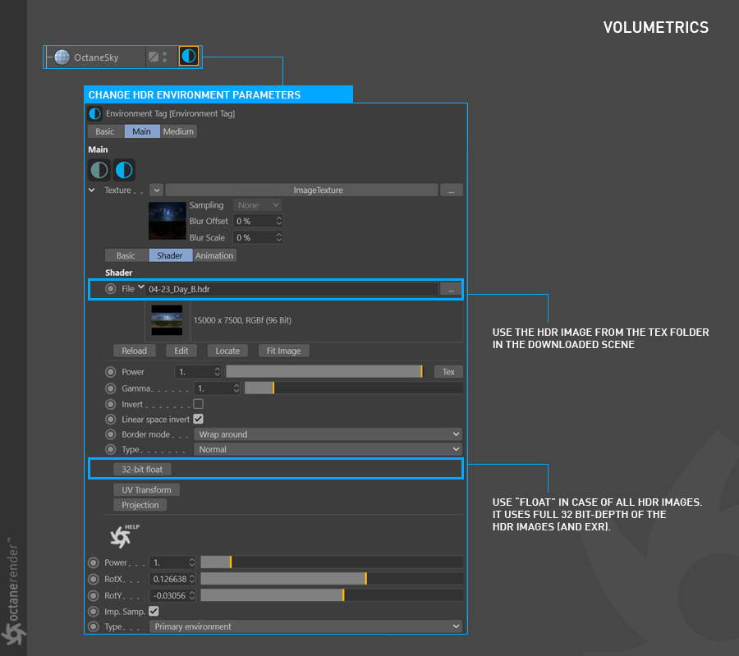Disable the Imp. Samp. checkbox
Viewport: 739px width, 656px height.
point(154,611)
